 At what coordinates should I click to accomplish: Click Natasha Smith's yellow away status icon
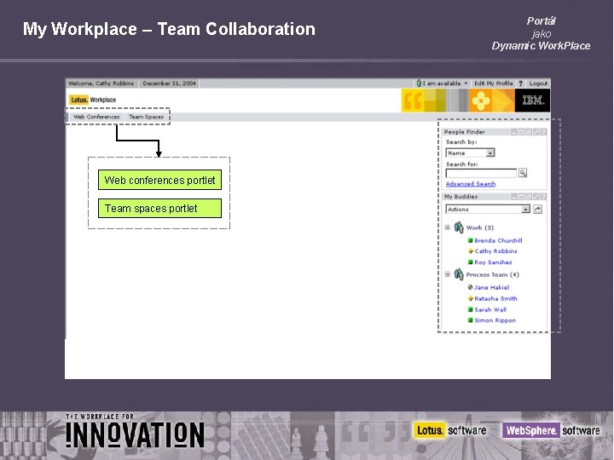tap(470, 298)
